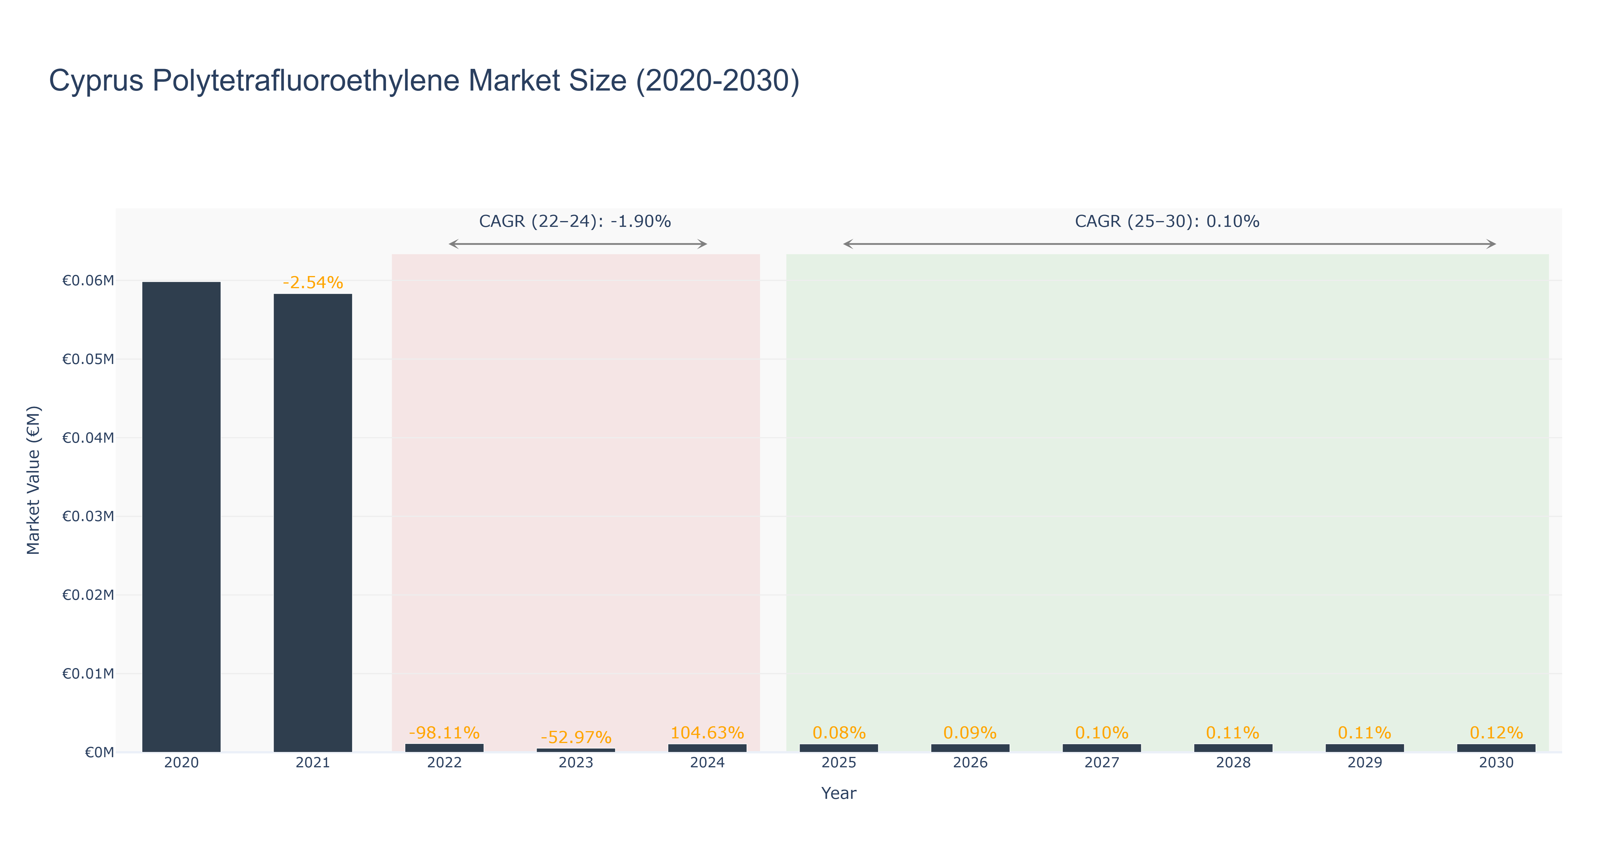Click the 2030 x-axis label
The height and width of the screenshot is (868, 1620).
[1496, 763]
